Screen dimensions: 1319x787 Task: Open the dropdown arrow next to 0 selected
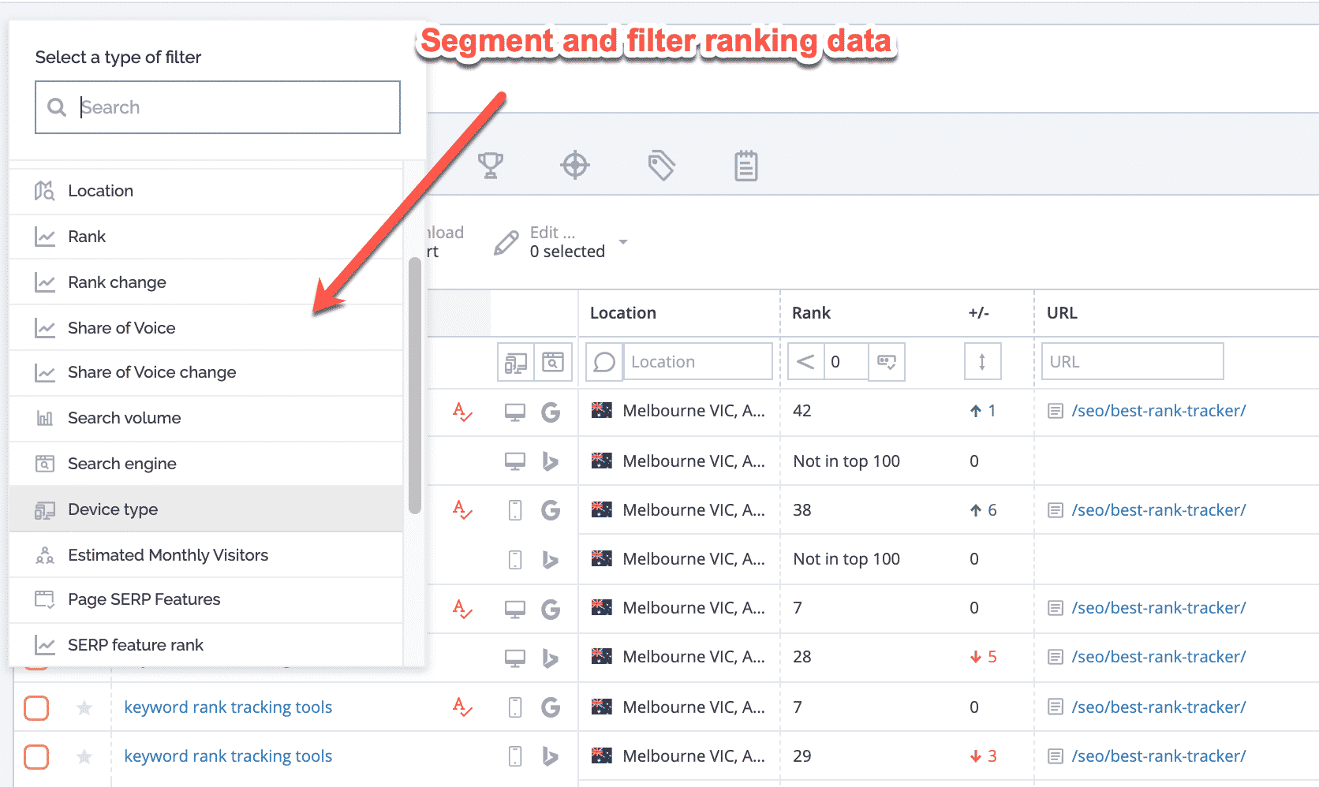tap(624, 242)
